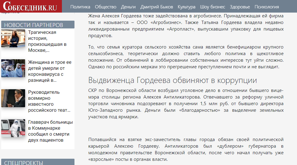The height and width of the screenshot is (165, 297).
Task: Go to the Культура section
Action: click(186, 7)
